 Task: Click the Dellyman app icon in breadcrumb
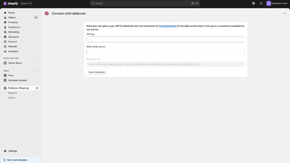pos(47,13)
